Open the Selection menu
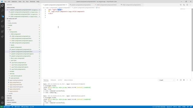This screenshot has height=108, width=193. coord(14,1)
